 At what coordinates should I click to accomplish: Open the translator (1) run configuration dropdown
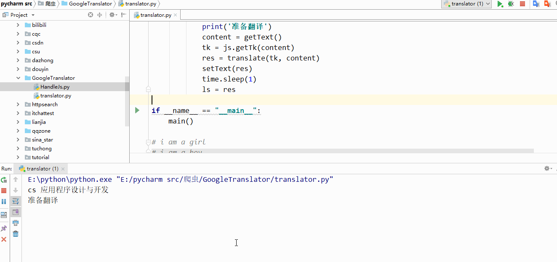466,4
